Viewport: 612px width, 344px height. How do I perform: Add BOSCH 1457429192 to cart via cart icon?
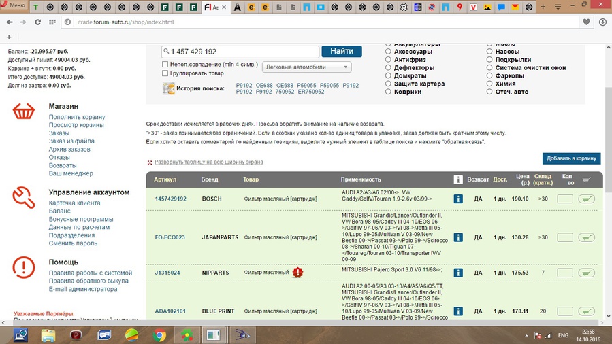586,199
